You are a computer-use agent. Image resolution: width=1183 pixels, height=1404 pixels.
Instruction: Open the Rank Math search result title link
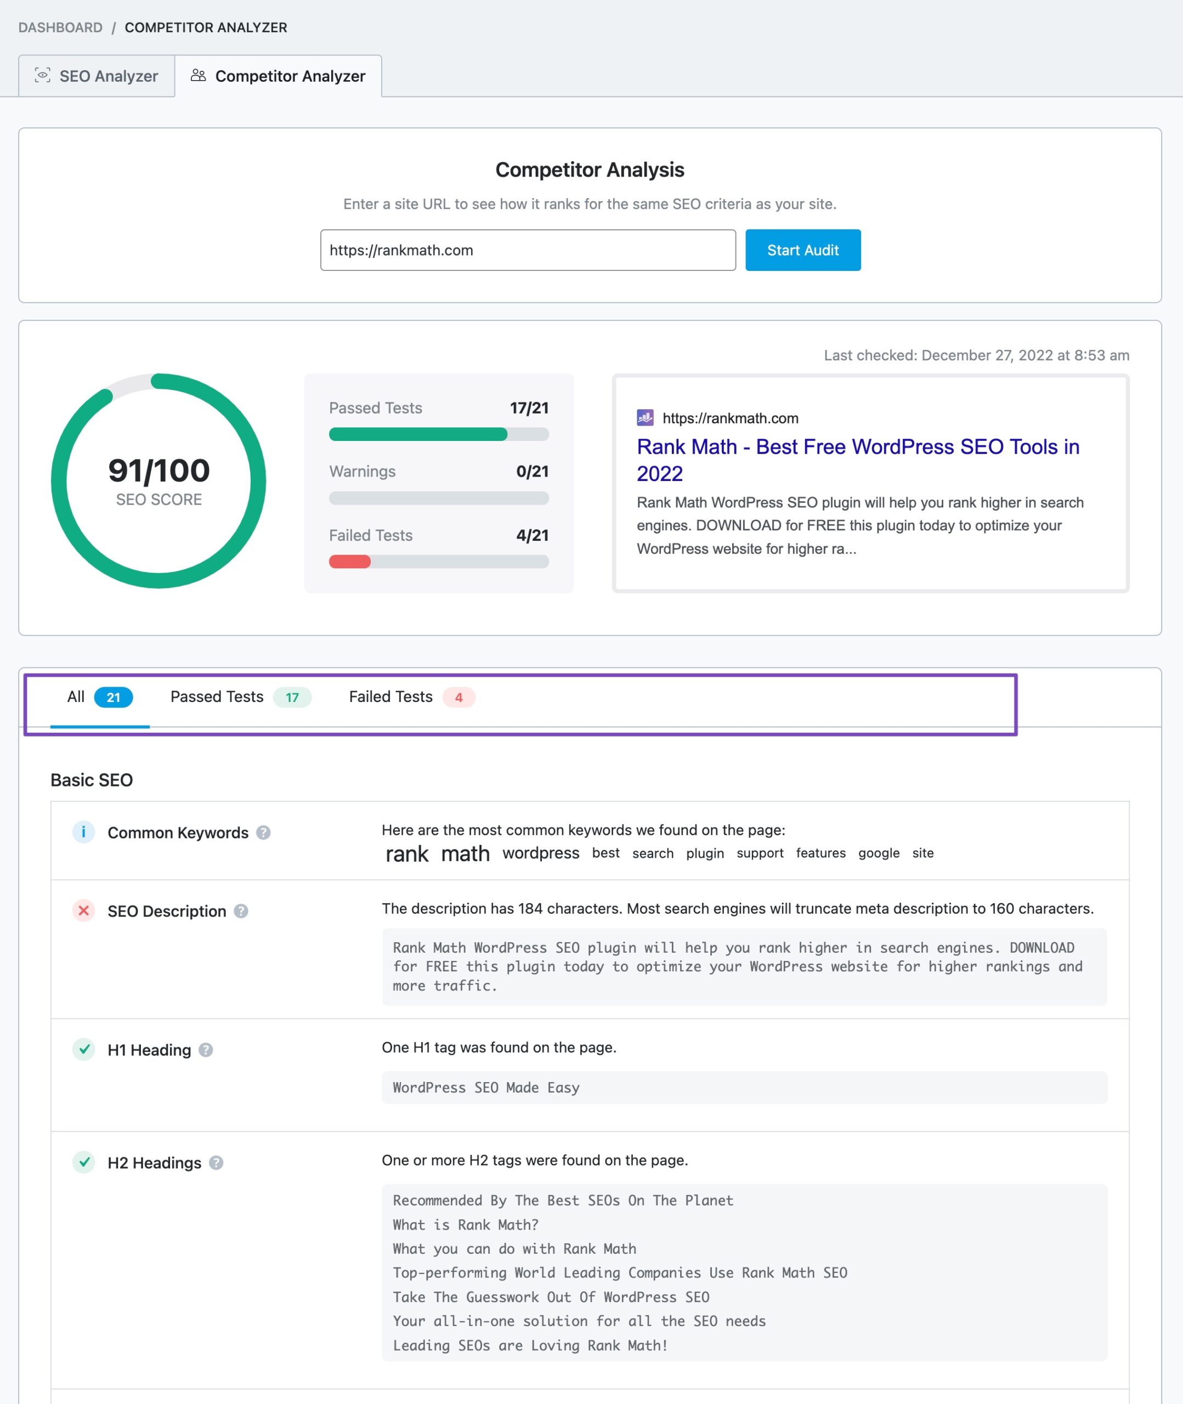858,460
